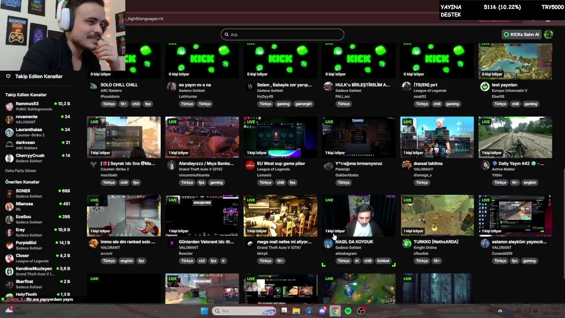Open Discord from taskbar
565x318 pixels.
(322, 311)
